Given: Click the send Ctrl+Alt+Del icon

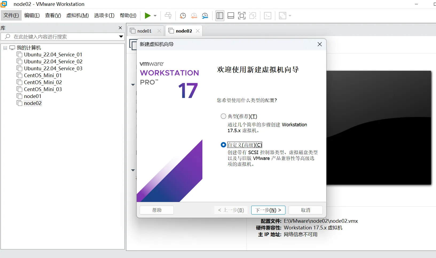Looking at the screenshot, I should tap(168, 16).
